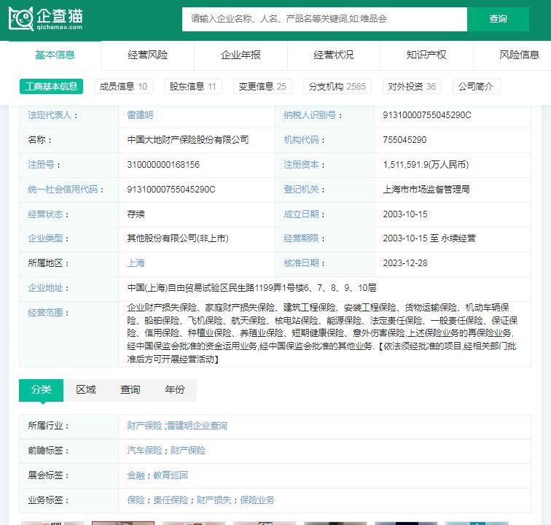Select approval date 2023-12-28

tap(405, 263)
